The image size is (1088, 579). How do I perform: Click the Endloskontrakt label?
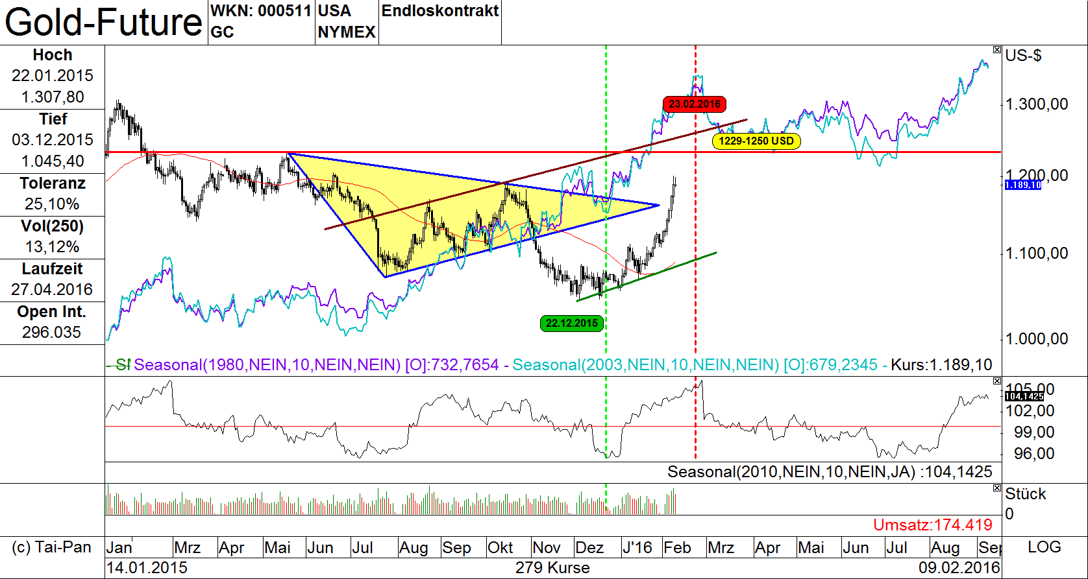[440, 11]
